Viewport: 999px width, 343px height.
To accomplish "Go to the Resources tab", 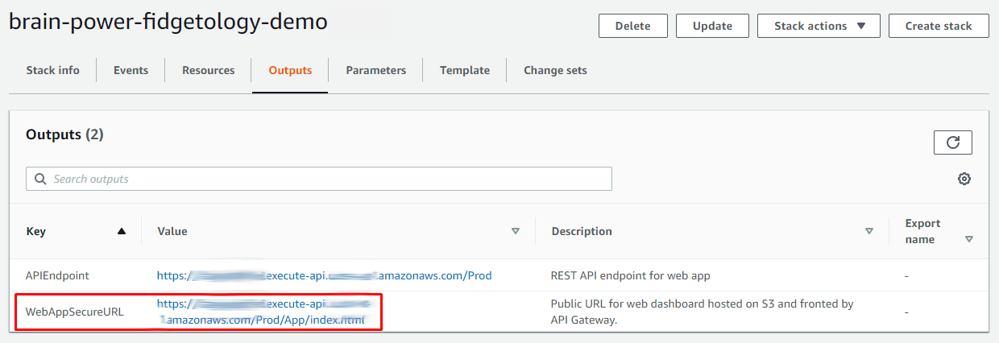I will (208, 70).
